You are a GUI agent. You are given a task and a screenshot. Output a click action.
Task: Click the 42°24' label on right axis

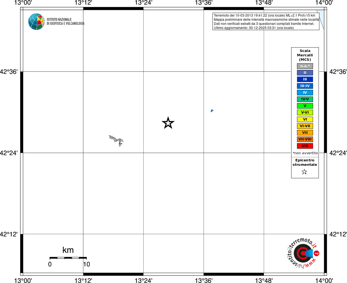[338, 153]
